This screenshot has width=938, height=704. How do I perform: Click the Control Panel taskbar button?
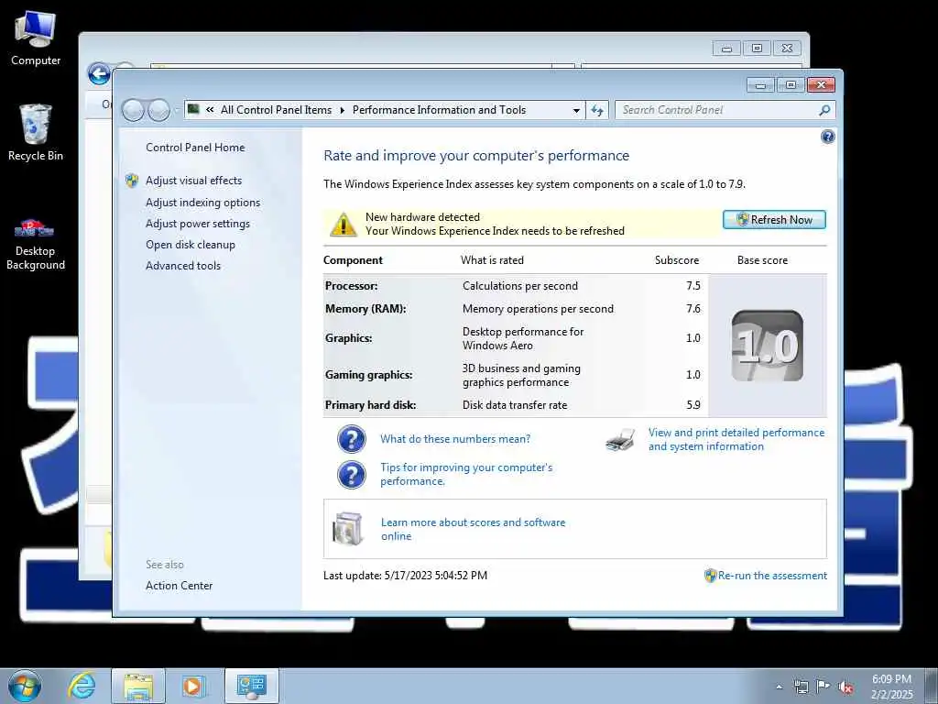(251, 686)
